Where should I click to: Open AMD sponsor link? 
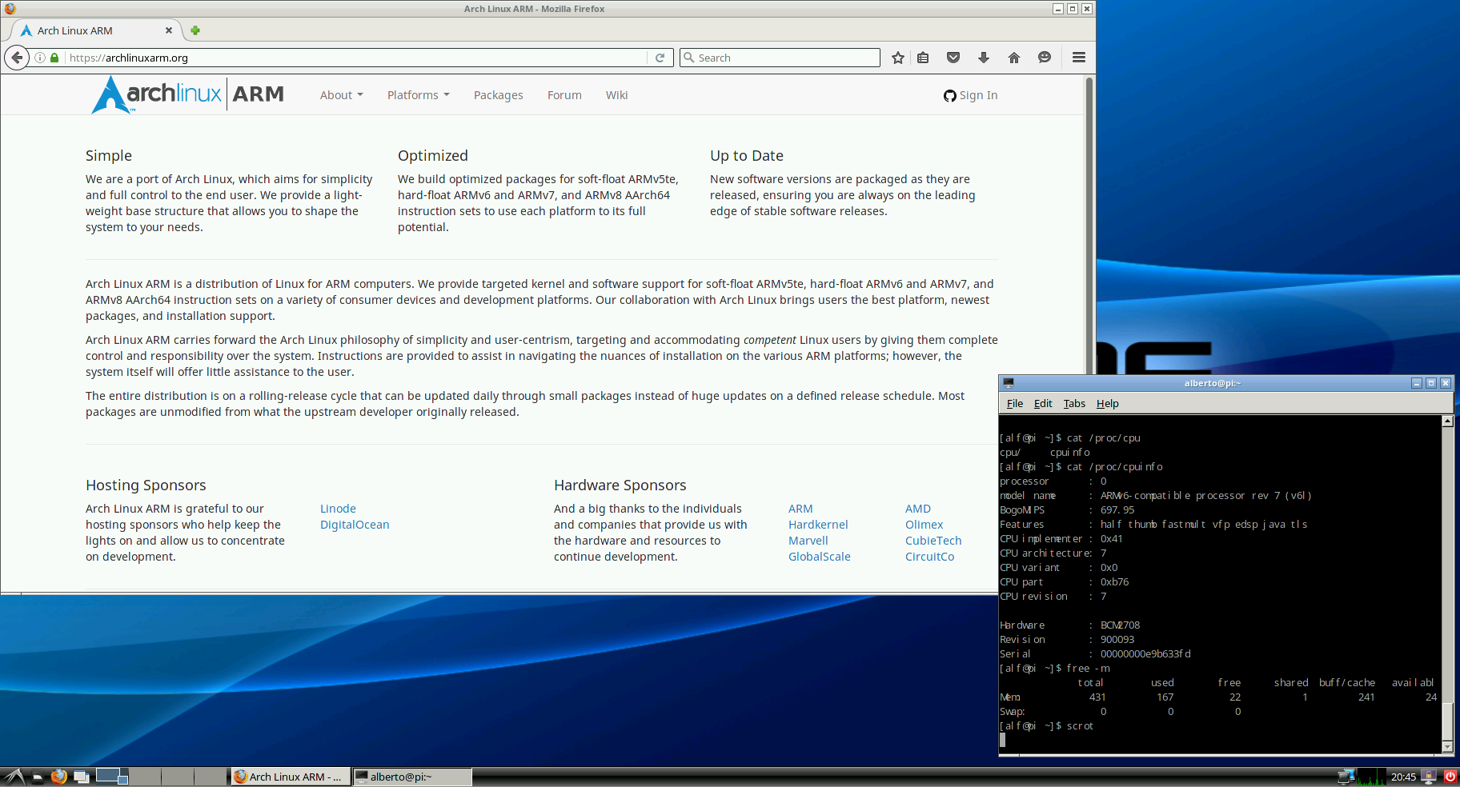pyautogui.click(x=918, y=509)
